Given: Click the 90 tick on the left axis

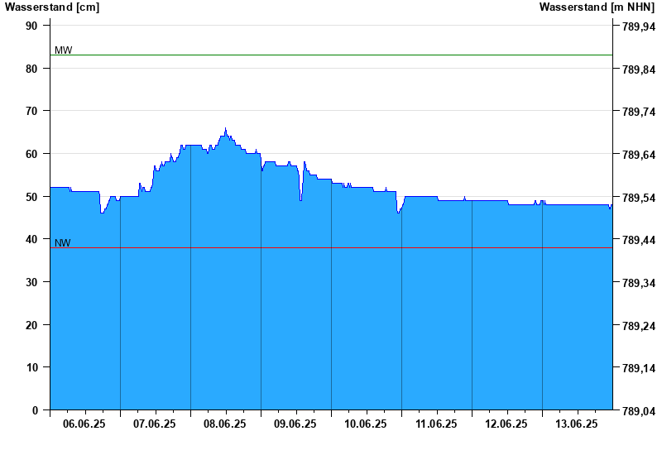Looking at the screenshot, I should click(31, 26).
